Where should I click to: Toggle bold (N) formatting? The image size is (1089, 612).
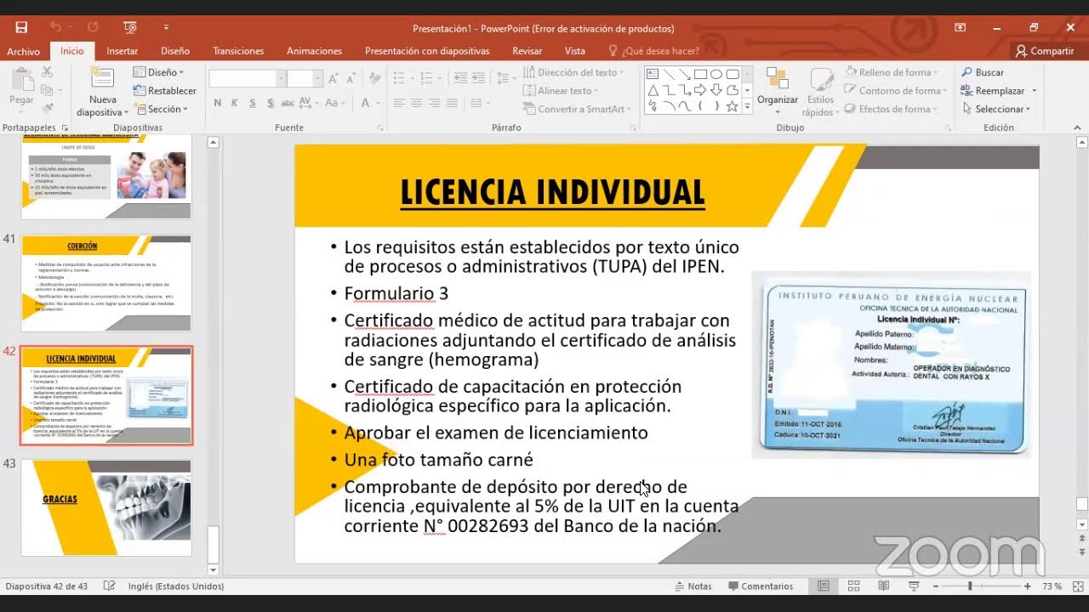point(218,103)
